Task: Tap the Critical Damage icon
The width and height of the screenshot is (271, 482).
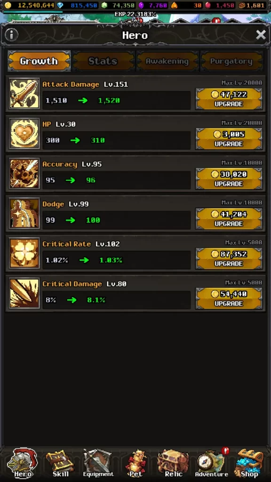Action: pyautogui.click(x=24, y=293)
